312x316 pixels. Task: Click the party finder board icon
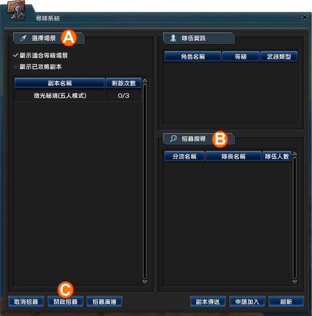point(17,11)
